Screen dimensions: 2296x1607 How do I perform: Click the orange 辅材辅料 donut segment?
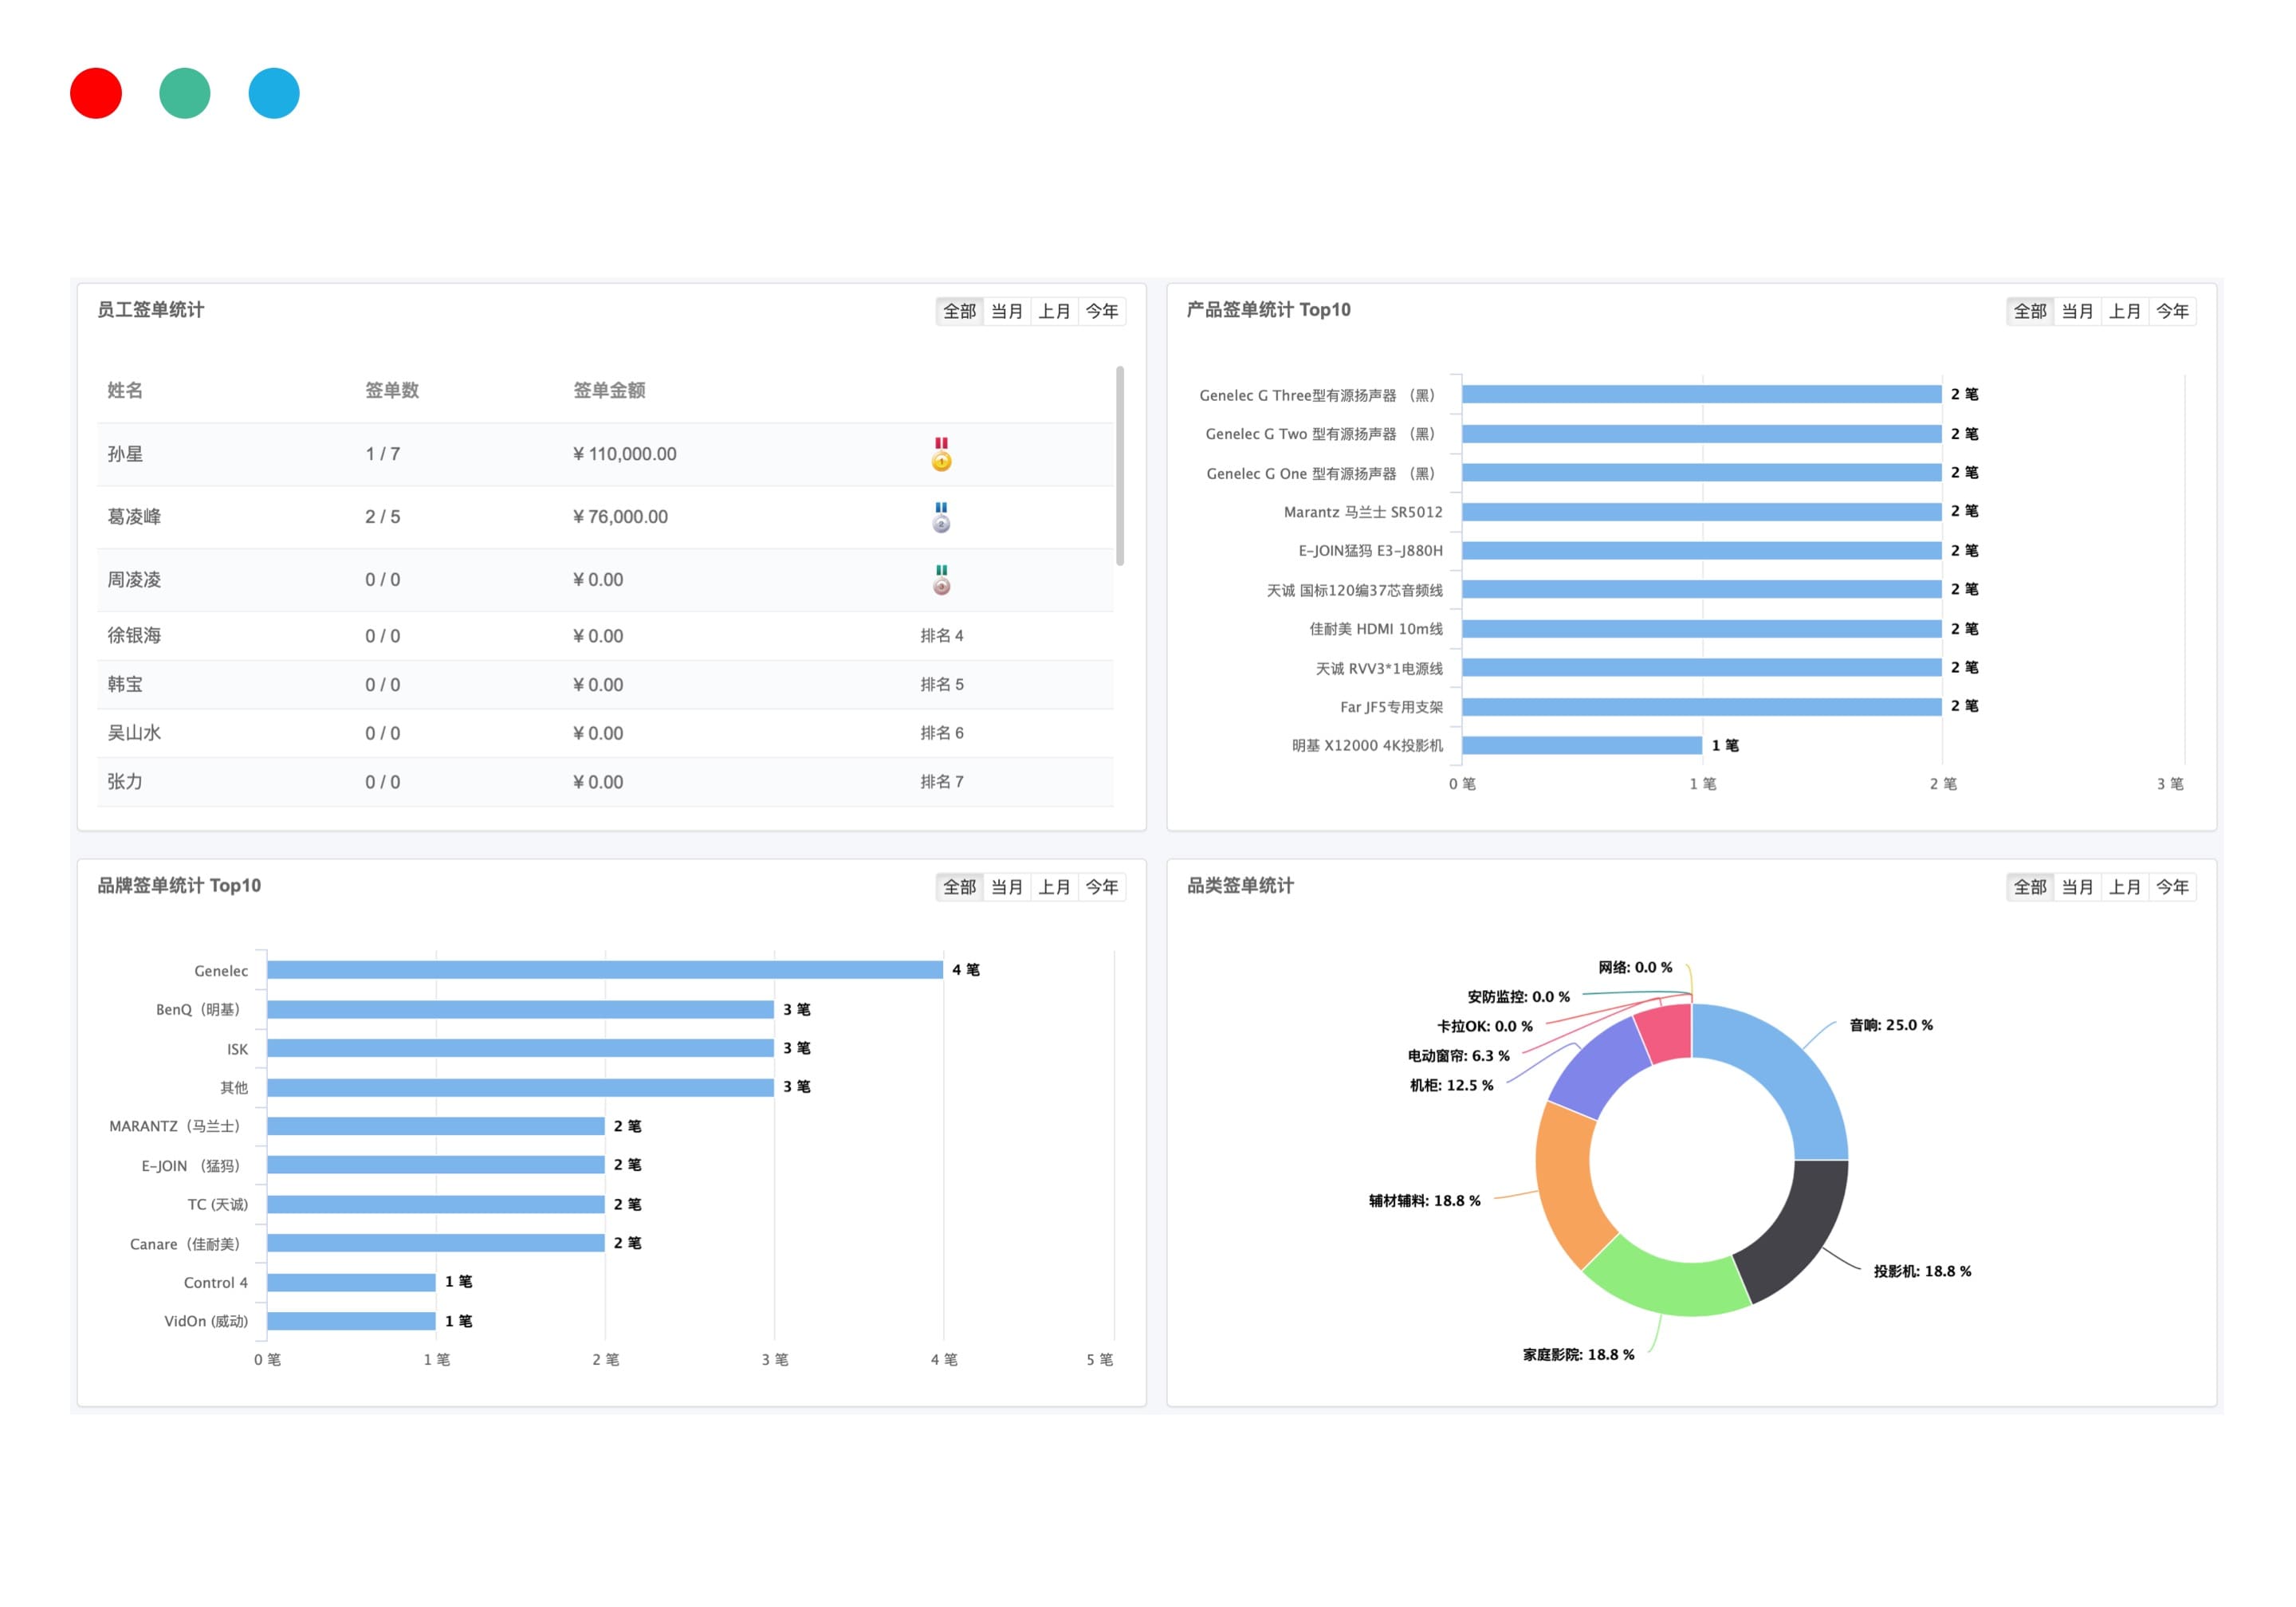coord(1568,1184)
